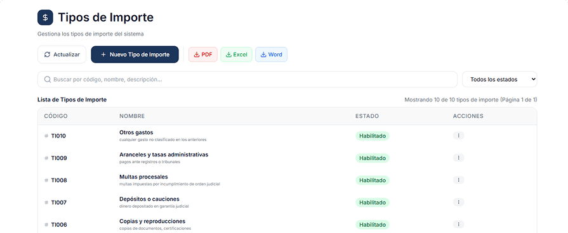Download the list as Word

tap(272, 54)
